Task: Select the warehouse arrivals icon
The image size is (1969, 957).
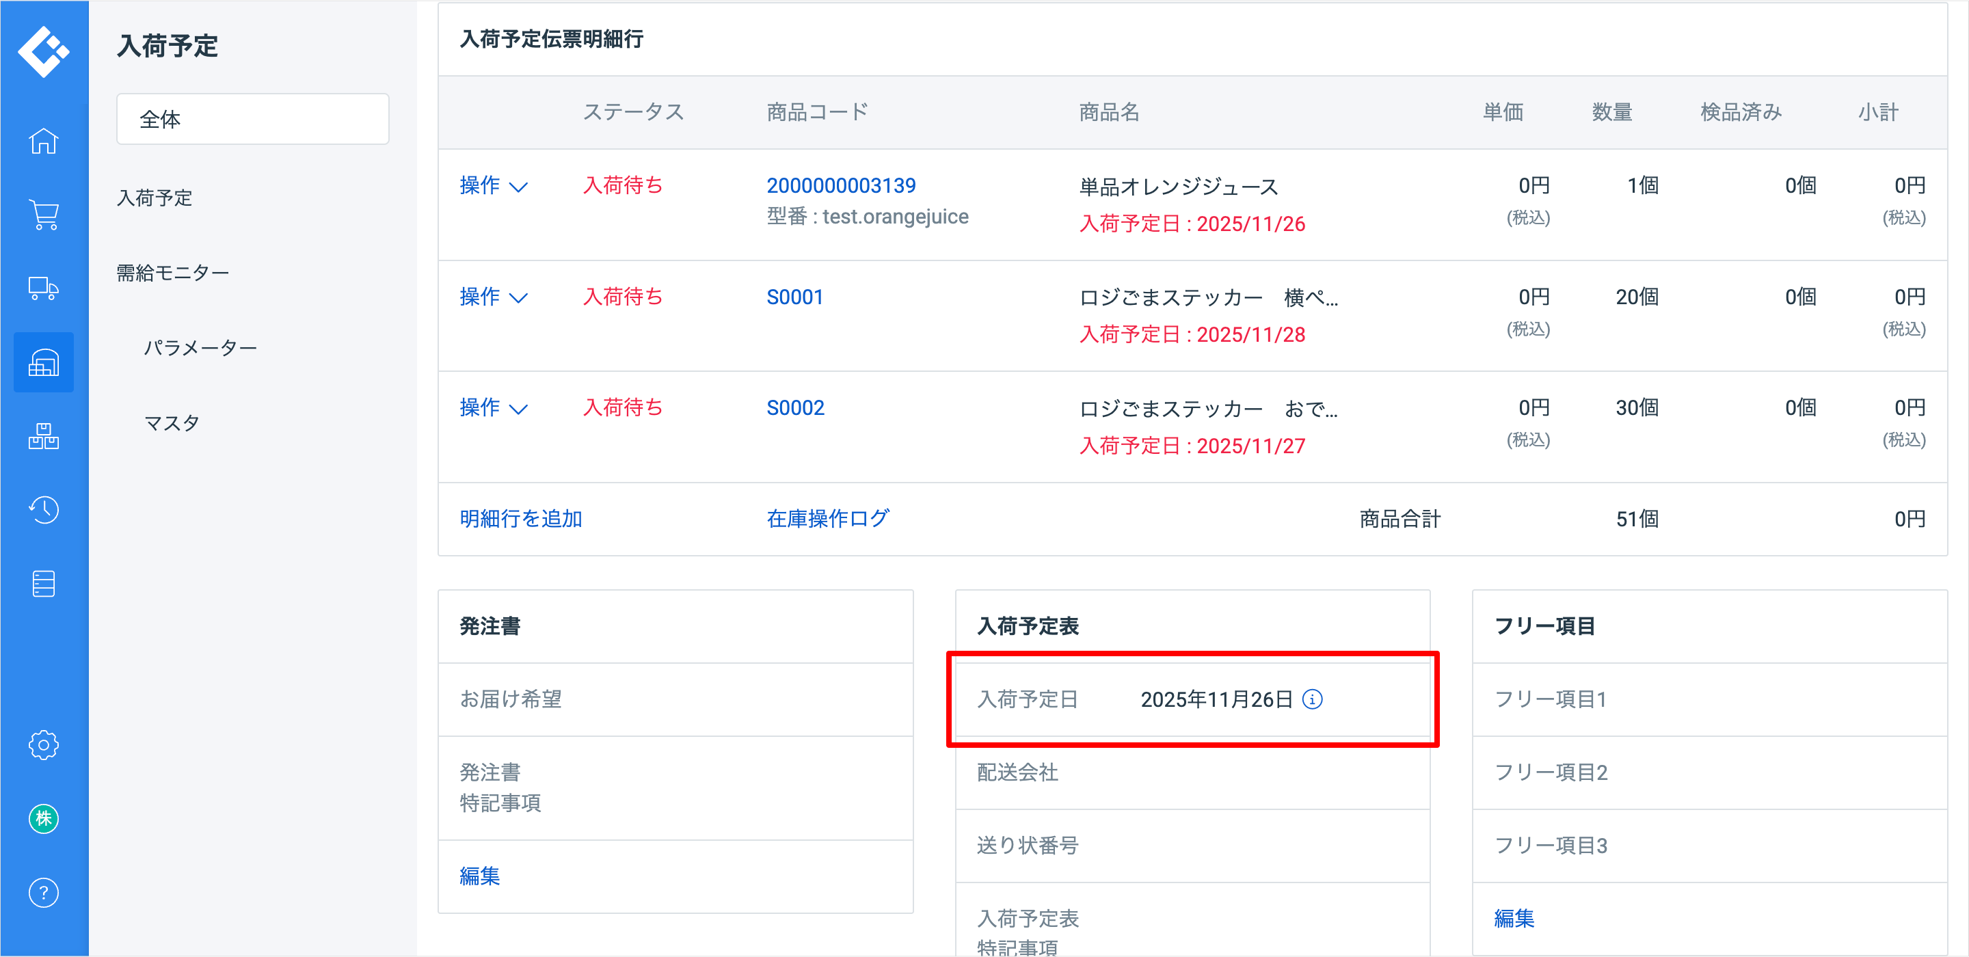Action: 44,362
